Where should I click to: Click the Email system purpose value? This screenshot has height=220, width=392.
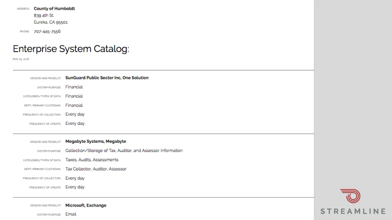tap(71, 214)
